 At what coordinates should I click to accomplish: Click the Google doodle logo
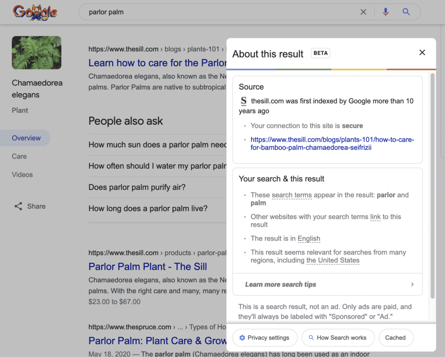(35, 12)
